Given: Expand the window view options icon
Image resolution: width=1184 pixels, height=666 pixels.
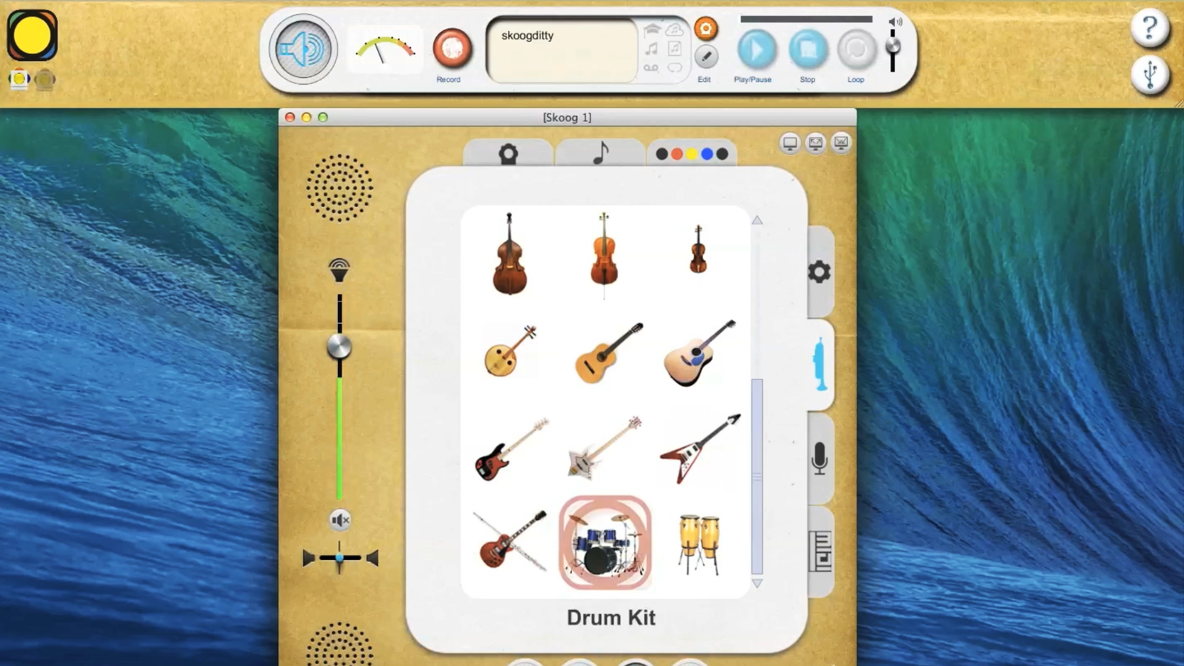Looking at the screenshot, I should click(815, 144).
